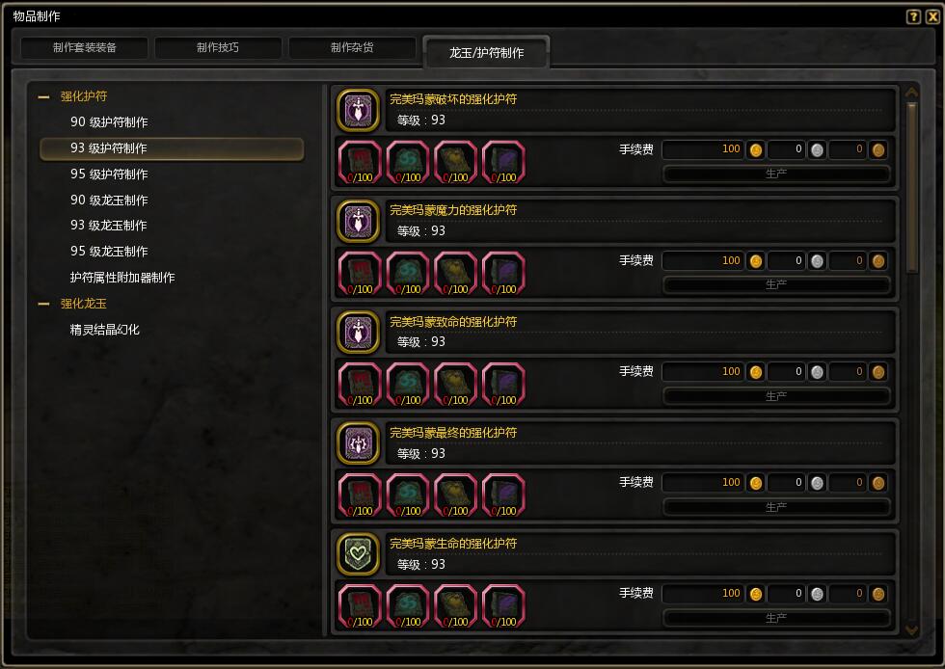Select the 完美玛蒙最终的强化护符 icon
This screenshot has height=669, width=945.
(358, 443)
